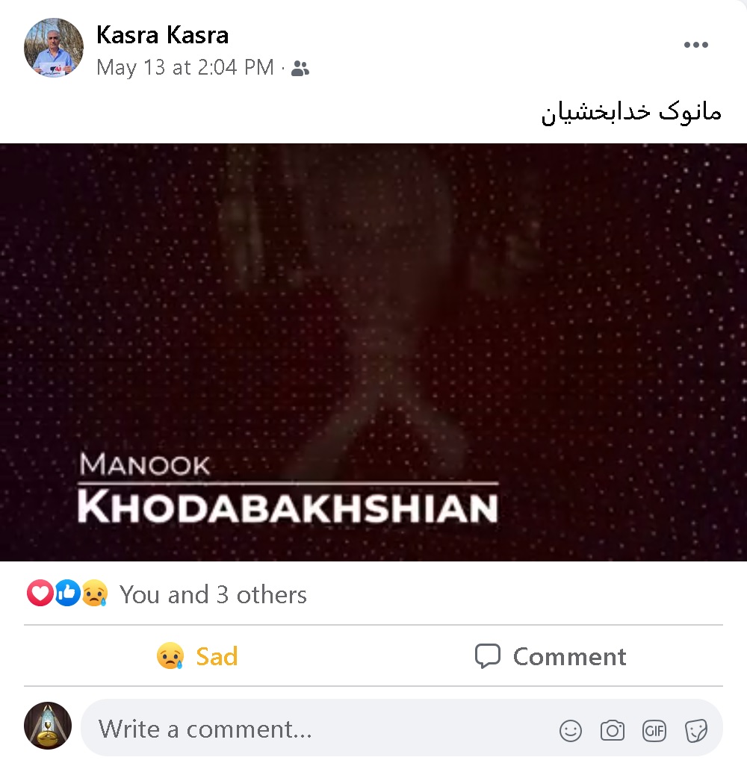
Task: Click the speech bubble icon next to Comment
Action: coord(487,656)
